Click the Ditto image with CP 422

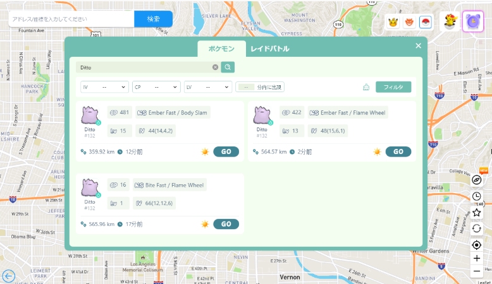[x=262, y=116]
